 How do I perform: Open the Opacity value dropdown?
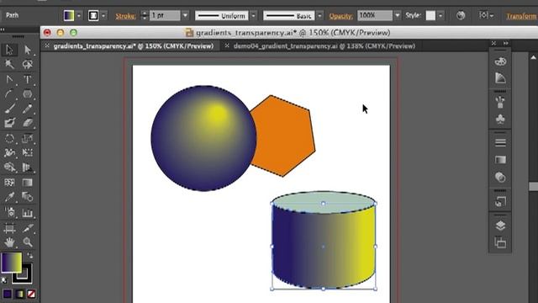[398, 15]
